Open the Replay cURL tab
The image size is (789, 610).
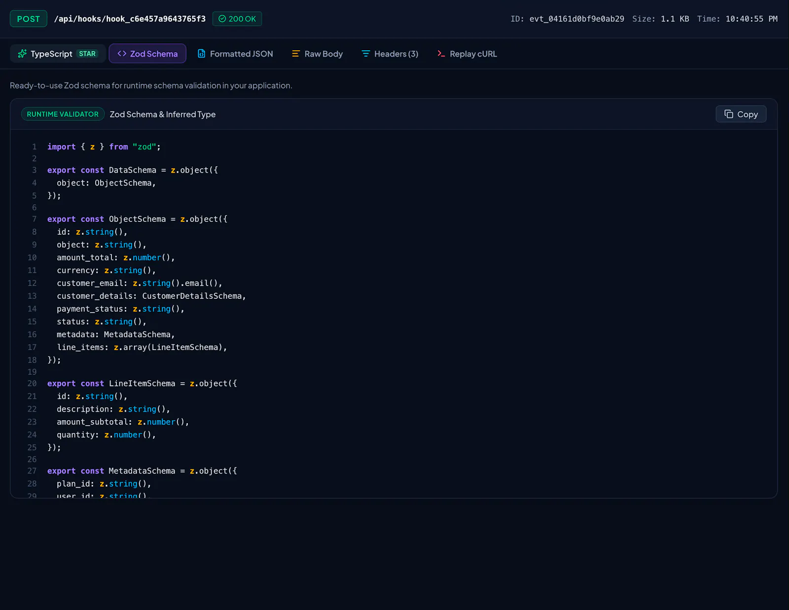click(467, 54)
